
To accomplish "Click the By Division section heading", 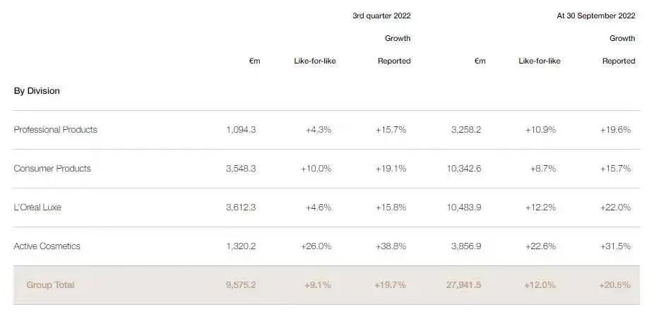I will pos(37,91).
